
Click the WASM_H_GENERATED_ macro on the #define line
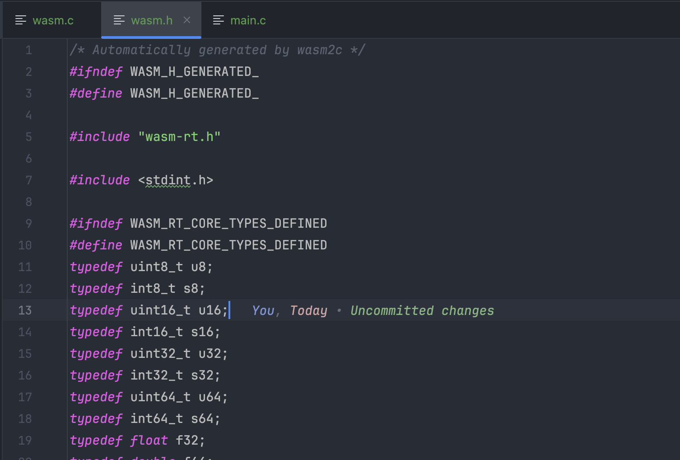pyautogui.click(x=194, y=94)
